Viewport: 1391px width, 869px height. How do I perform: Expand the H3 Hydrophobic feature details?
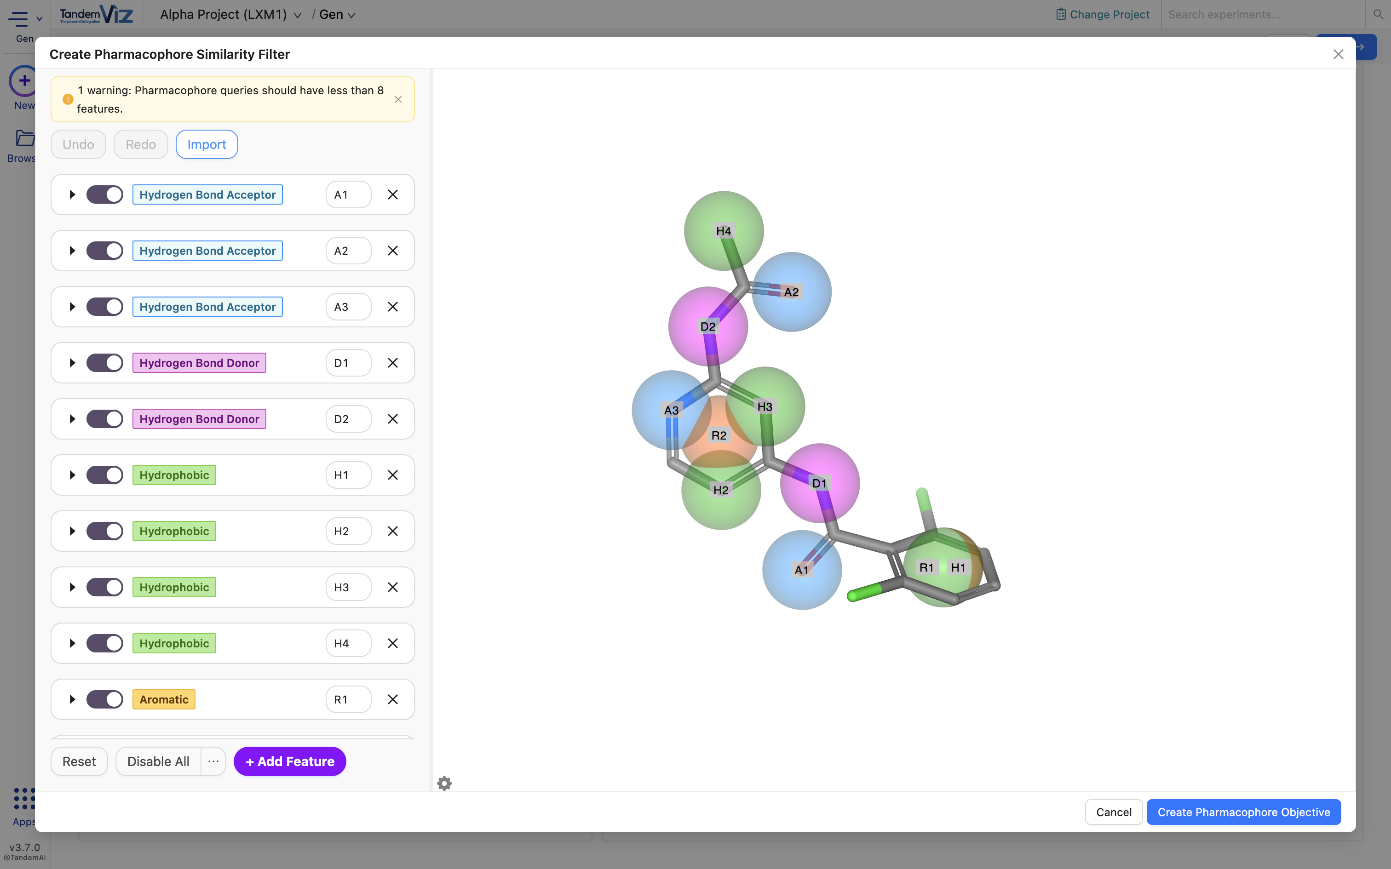[x=72, y=587]
